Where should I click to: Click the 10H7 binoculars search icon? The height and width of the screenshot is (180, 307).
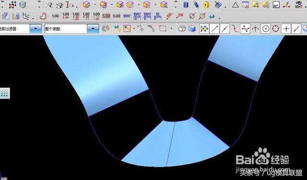299,5
